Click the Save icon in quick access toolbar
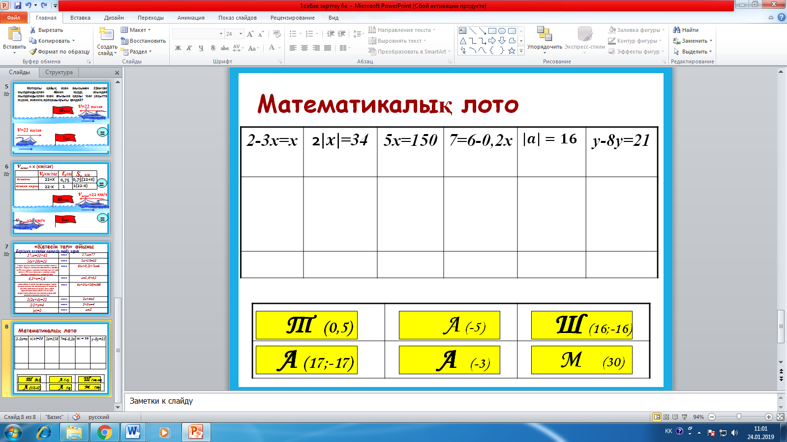Screen dimensions: 787x442 click(x=18, y=5)
